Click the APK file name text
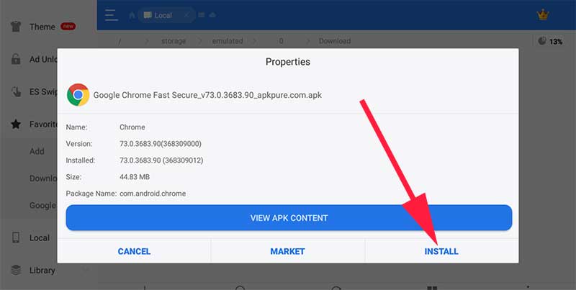 [x=207, y=95]
